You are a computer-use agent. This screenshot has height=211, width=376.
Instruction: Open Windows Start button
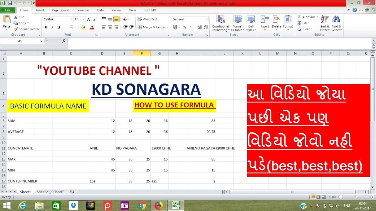pyautogui.click(x=6, y=205)
